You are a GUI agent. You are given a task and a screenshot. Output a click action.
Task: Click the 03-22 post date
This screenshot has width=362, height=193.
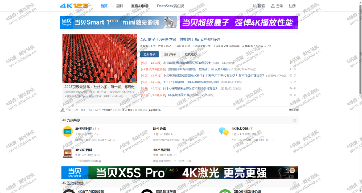tap(293, 69)
